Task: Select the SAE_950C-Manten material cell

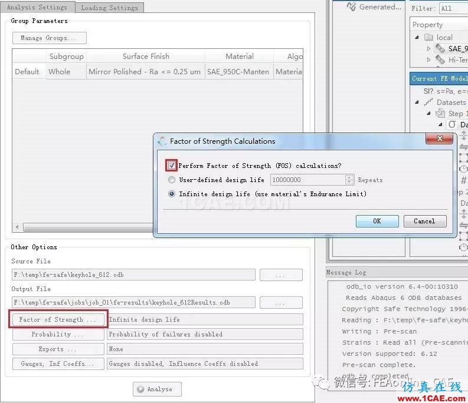Action: [240, 71]
